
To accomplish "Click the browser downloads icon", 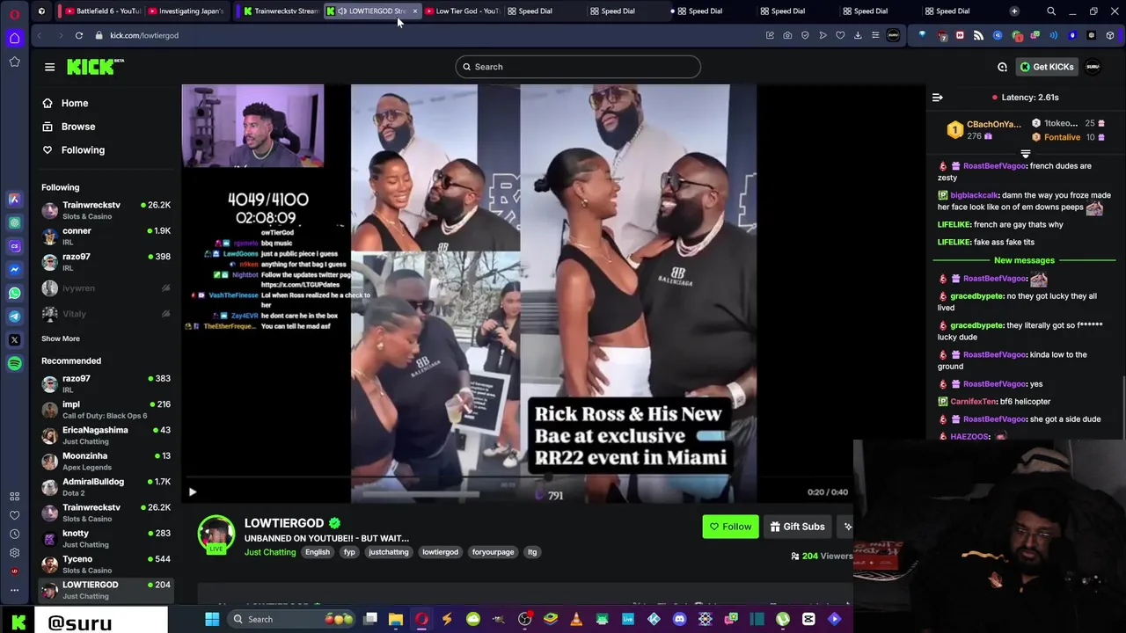I will [x=858, y=35].
